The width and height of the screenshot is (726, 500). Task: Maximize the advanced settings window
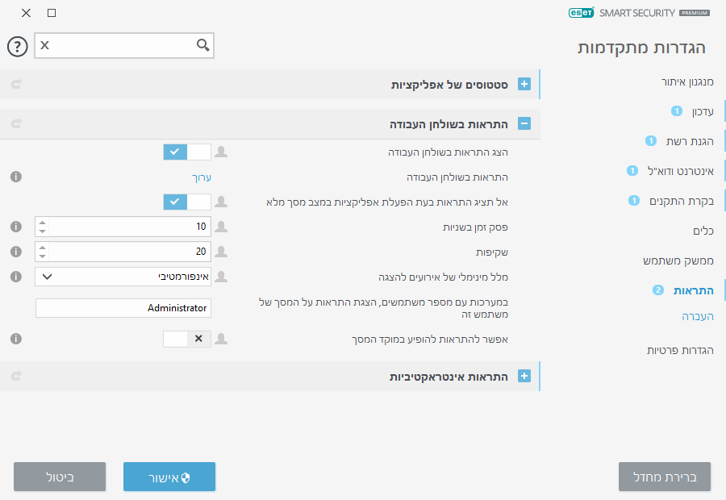click(52, 13)
